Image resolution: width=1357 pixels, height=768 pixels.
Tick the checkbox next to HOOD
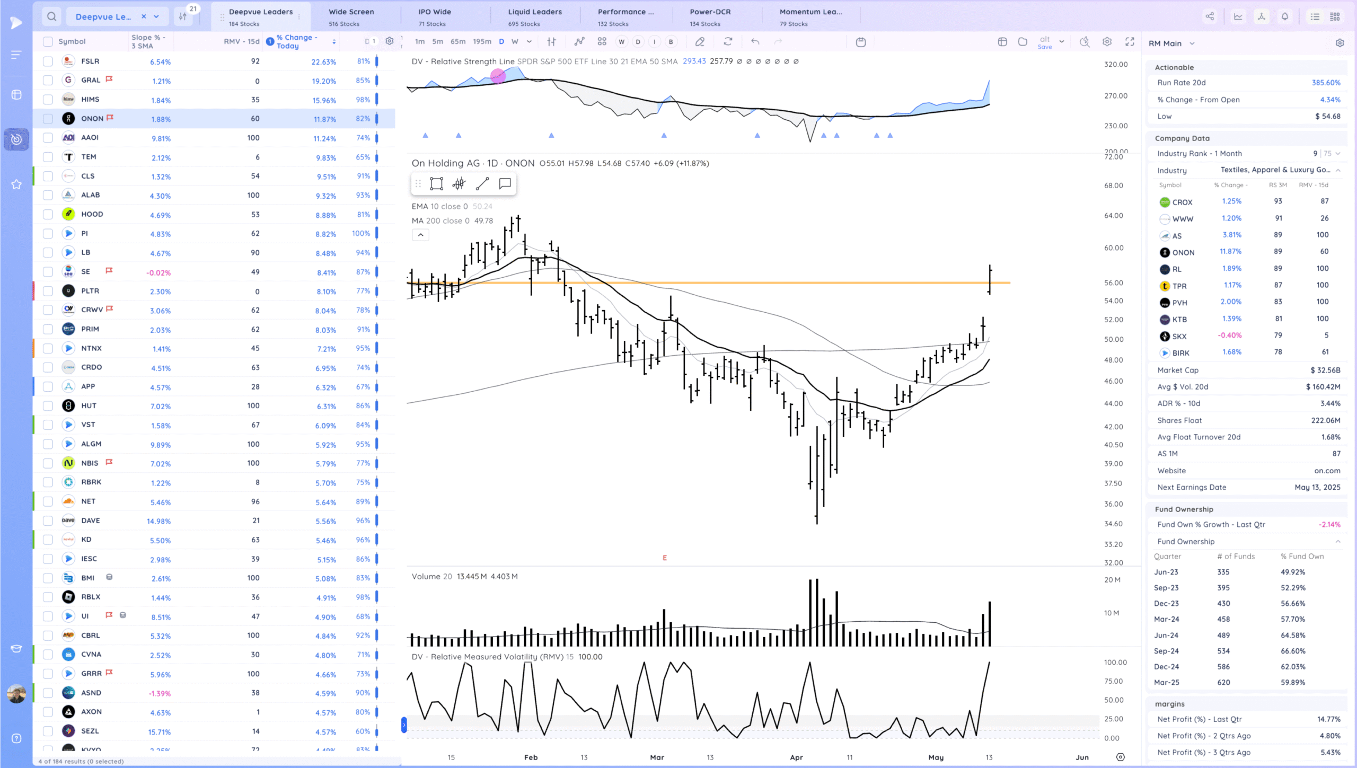(x=48, y=215)
